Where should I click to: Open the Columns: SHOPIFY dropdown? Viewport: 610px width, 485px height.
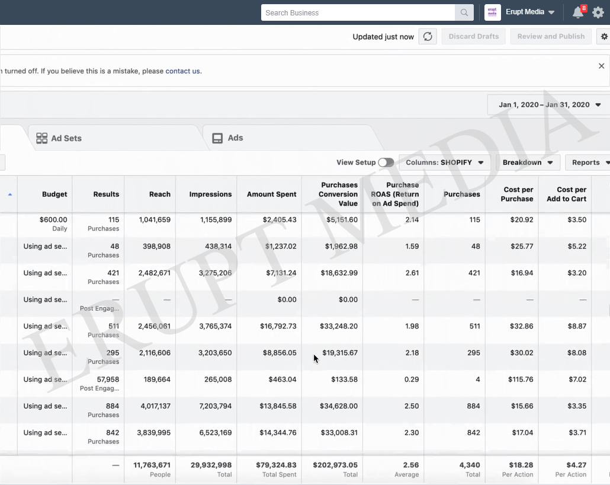[x=444, y=162]
